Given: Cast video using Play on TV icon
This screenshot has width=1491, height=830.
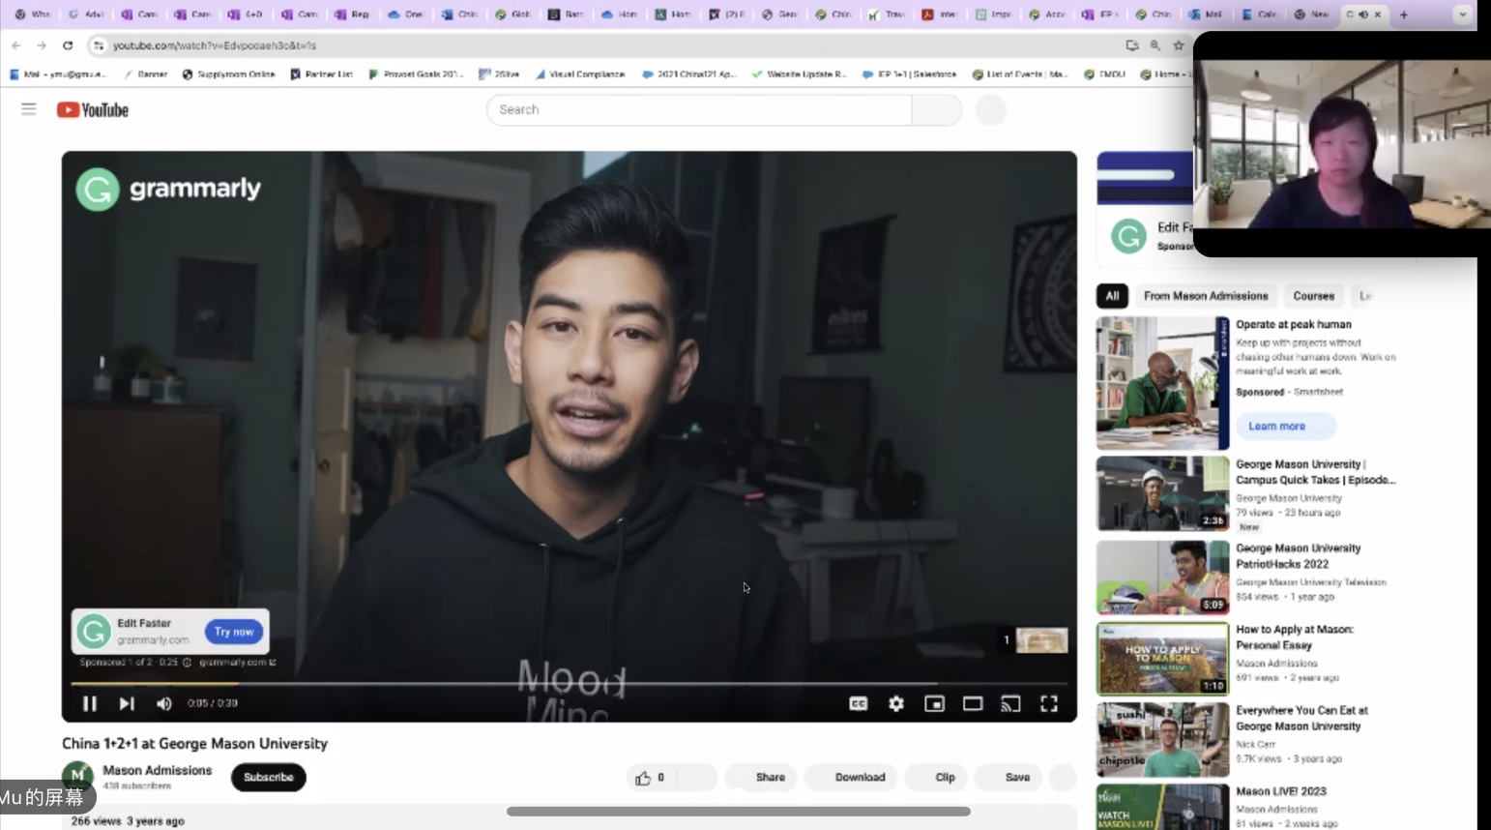Looking at the screenshot, I should (x=1010, y=703).
